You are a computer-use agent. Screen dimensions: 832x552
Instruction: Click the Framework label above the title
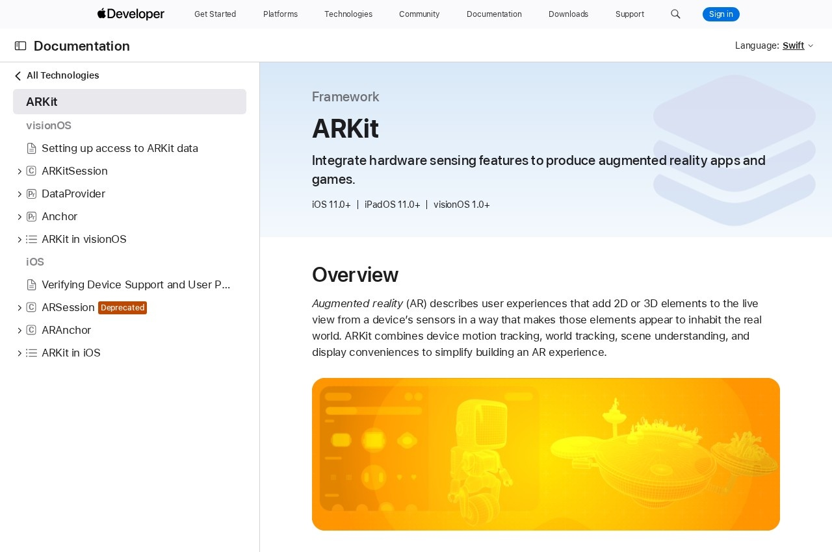pos(346,97)
